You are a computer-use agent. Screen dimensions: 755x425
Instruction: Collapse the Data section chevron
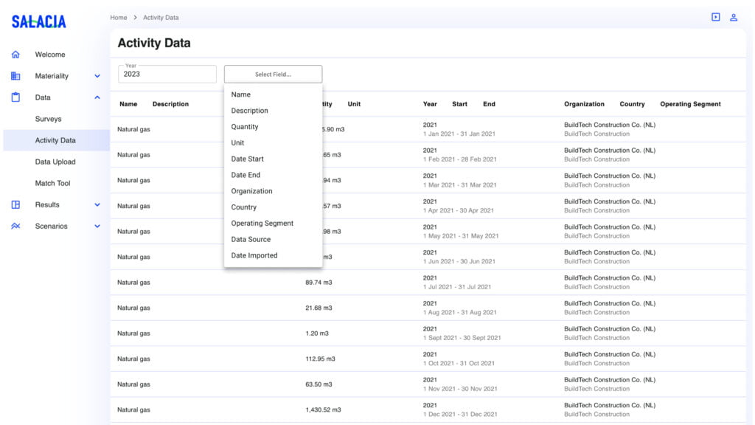pyautogui.click(x=97, y=97)
